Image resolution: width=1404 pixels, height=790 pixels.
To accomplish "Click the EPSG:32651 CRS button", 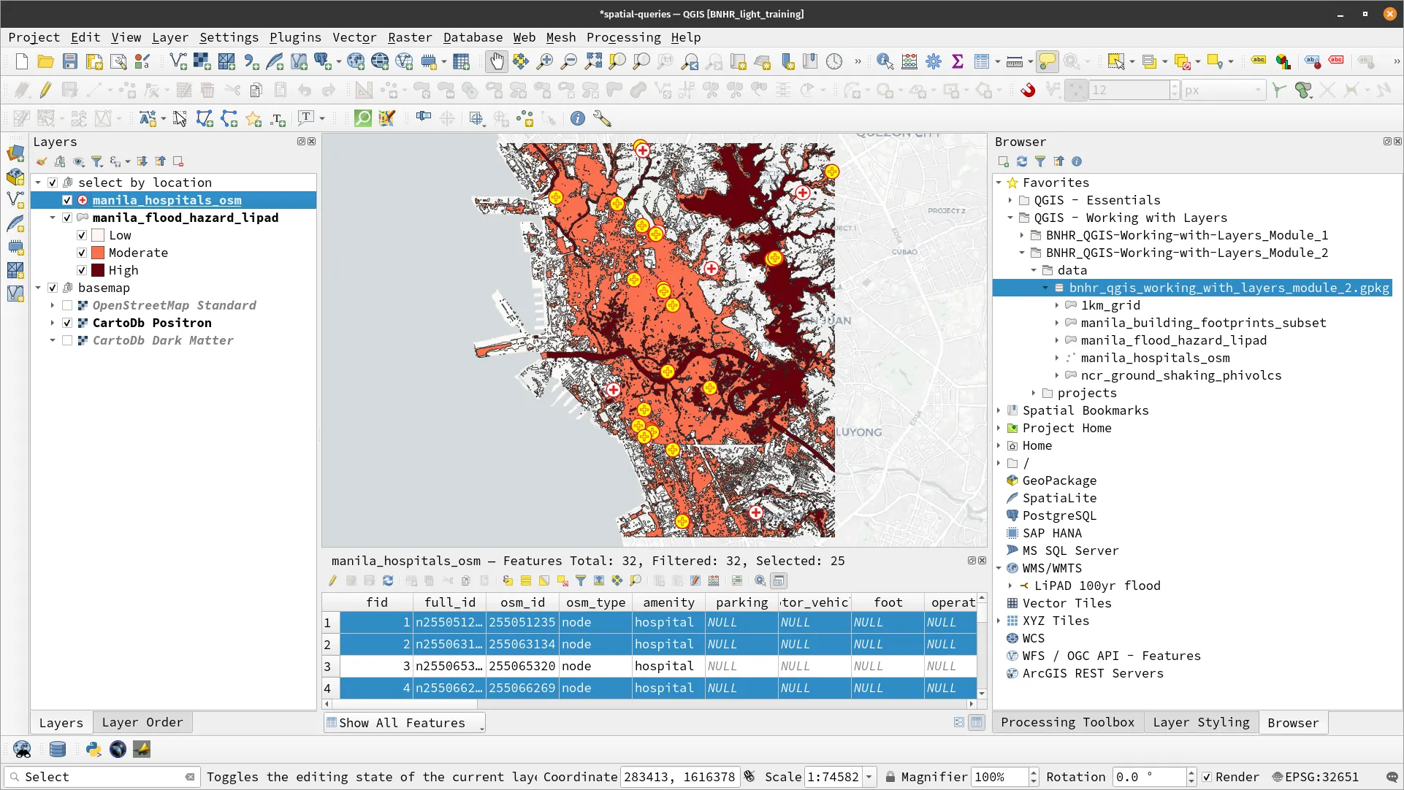I will [x=1315, y=777].
